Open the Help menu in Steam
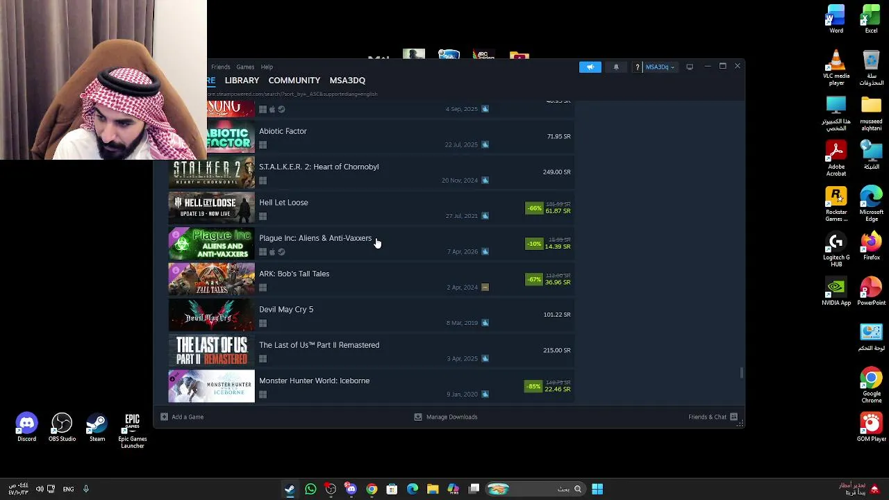 click(267, 67)
